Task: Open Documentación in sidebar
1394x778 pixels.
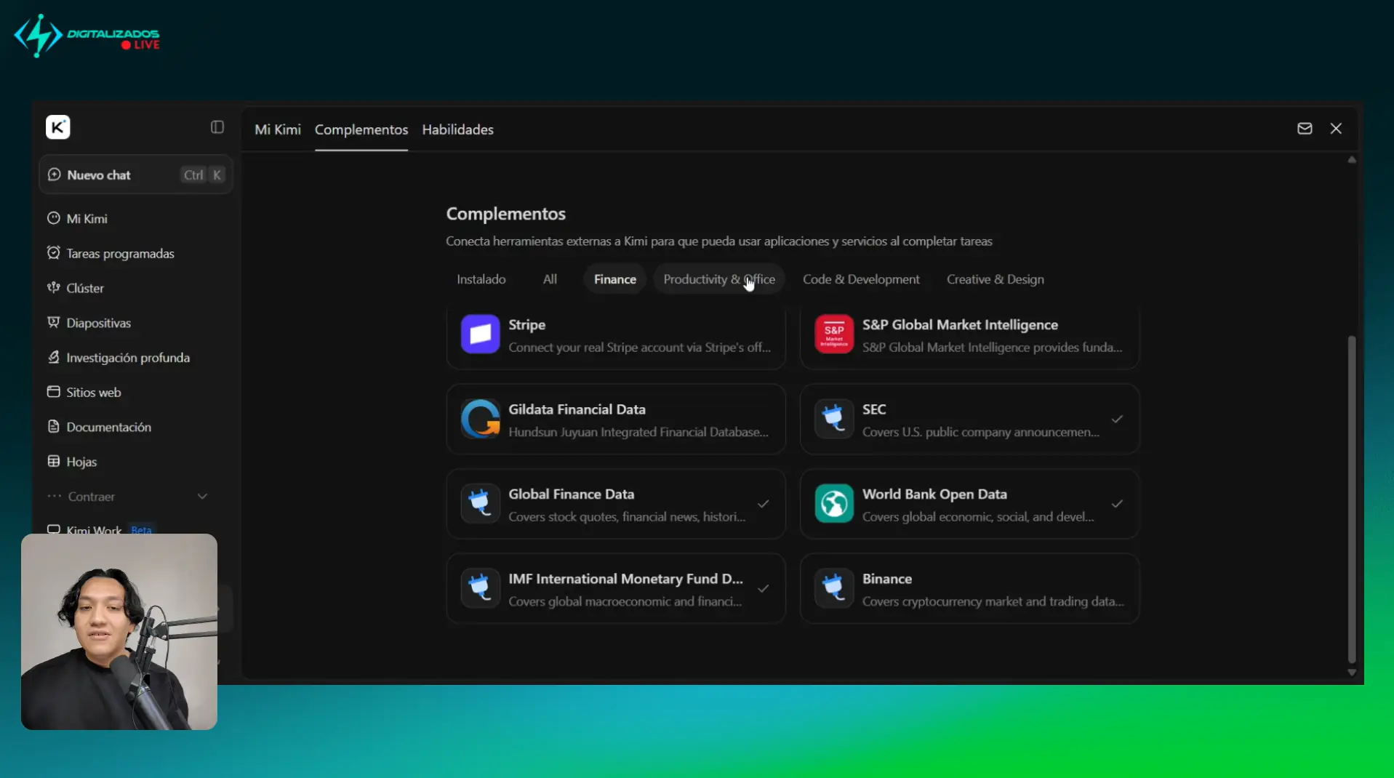Action: (x=136, y=427)
